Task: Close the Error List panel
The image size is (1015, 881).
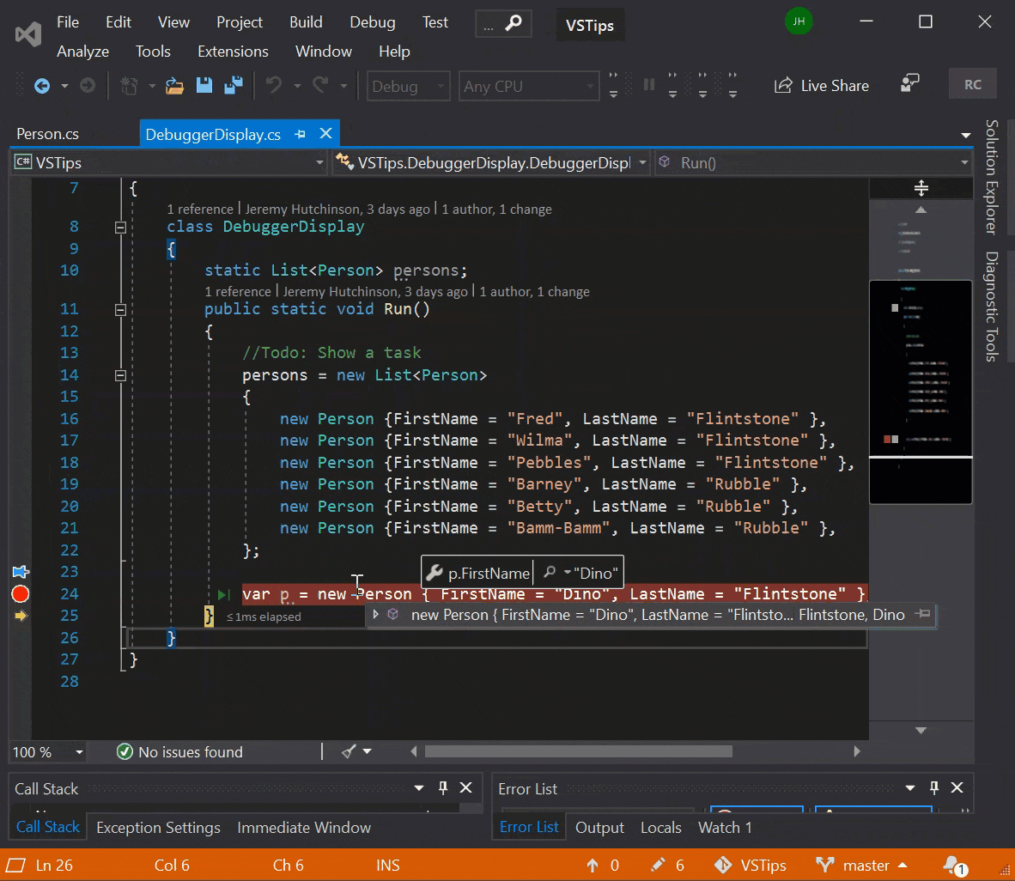Action: click(x=957, y=787)
